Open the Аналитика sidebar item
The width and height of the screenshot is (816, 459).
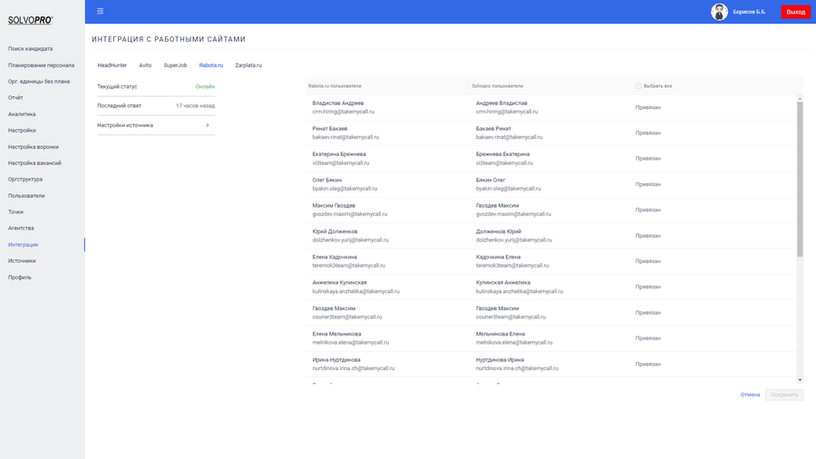(x=22, y=114)
